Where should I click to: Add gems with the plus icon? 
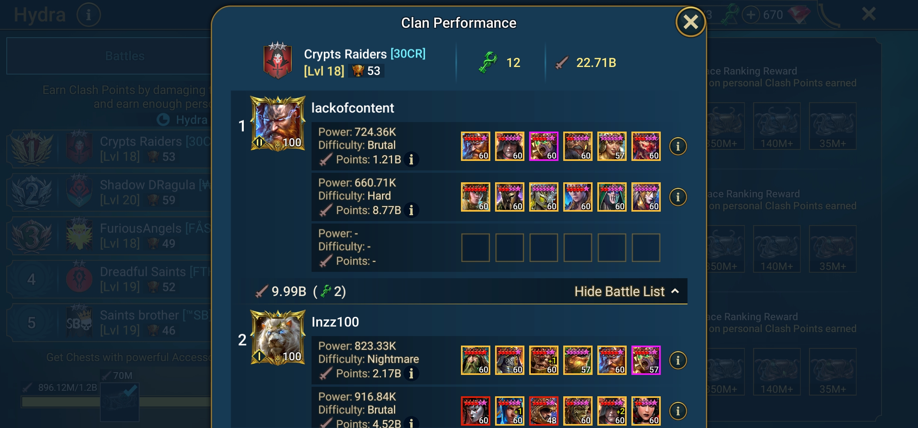750,15
